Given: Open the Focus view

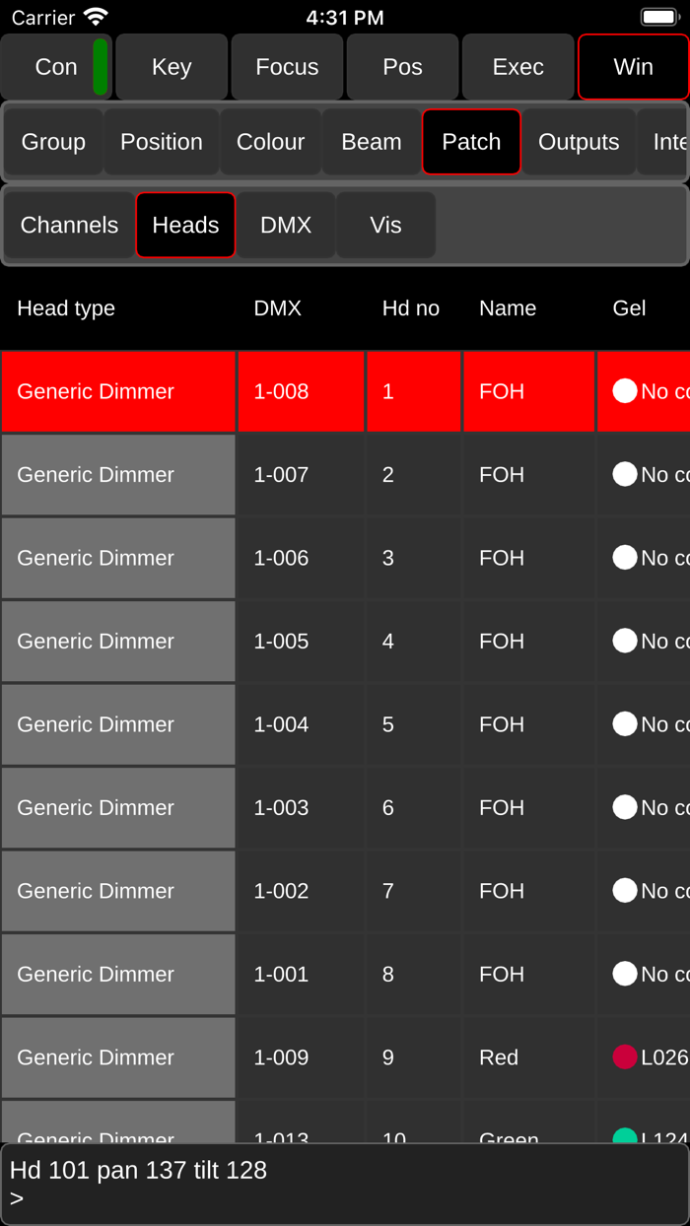Looking at the screenshot, I should point(287,66).
